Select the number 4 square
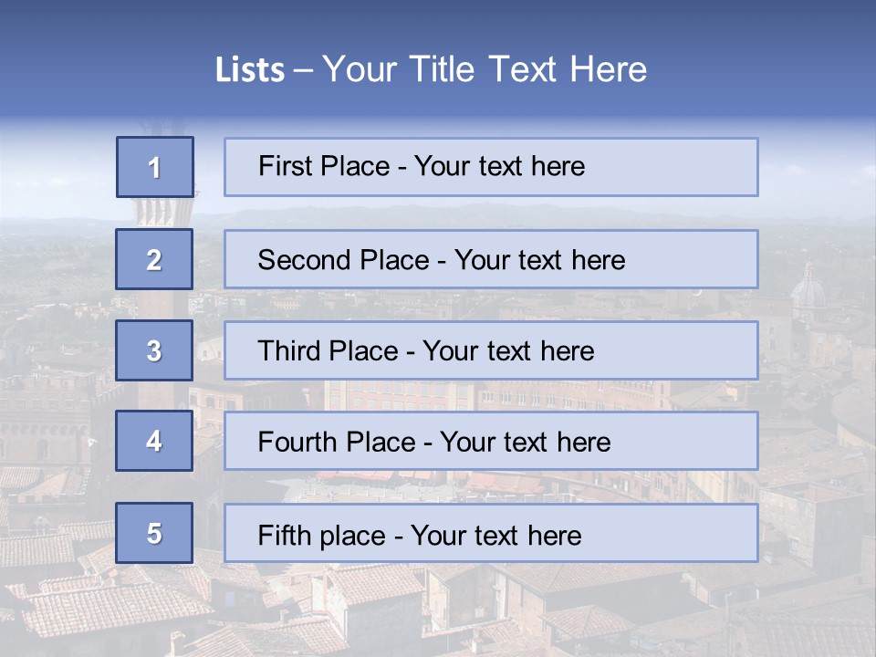The width and height of the screenshot is (876, 657). [x=154, y=441]
